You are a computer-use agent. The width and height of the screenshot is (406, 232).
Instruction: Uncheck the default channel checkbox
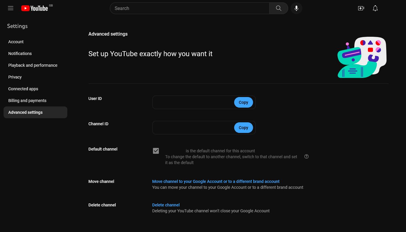[156, 151]
